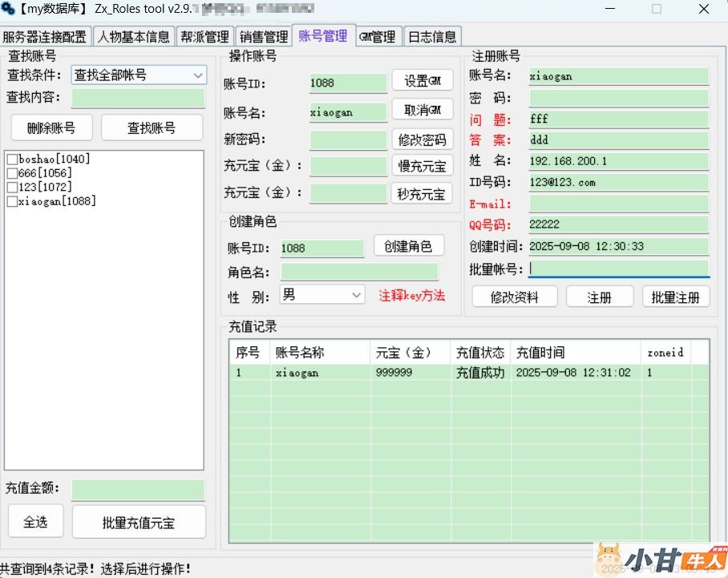Image resolution: width=728 pixels, height=578 pixels.
Task: Toggle the 123[1072] account checkbox
Action: [x=12, y=188]
